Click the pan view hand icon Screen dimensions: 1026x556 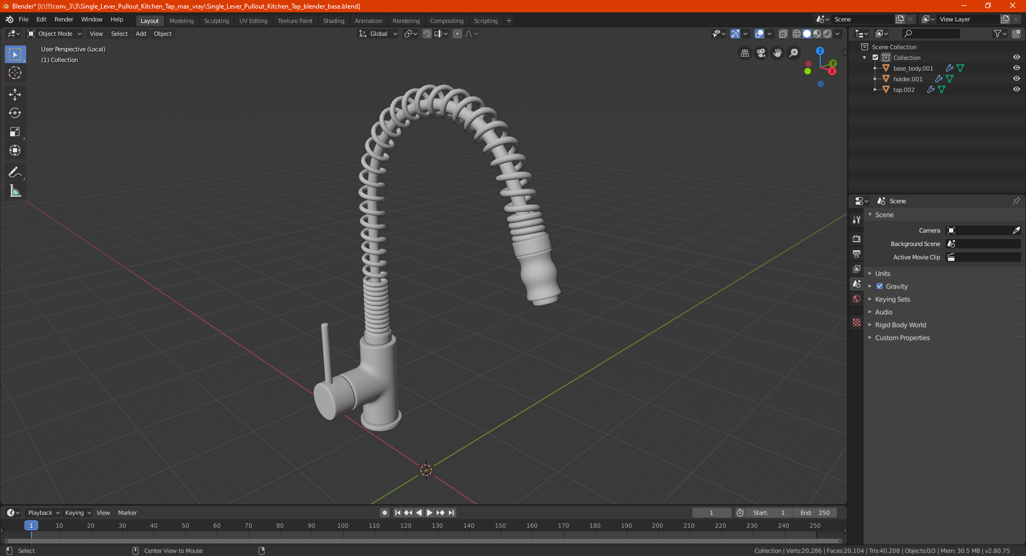[x=778, y=53]
